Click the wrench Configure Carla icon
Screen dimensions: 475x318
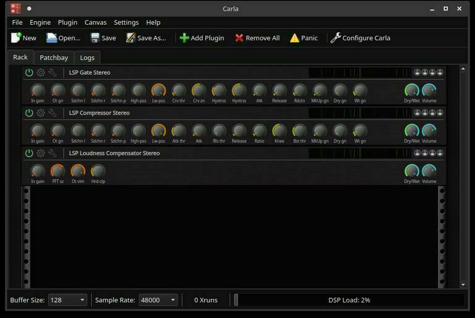pos(336,38)
